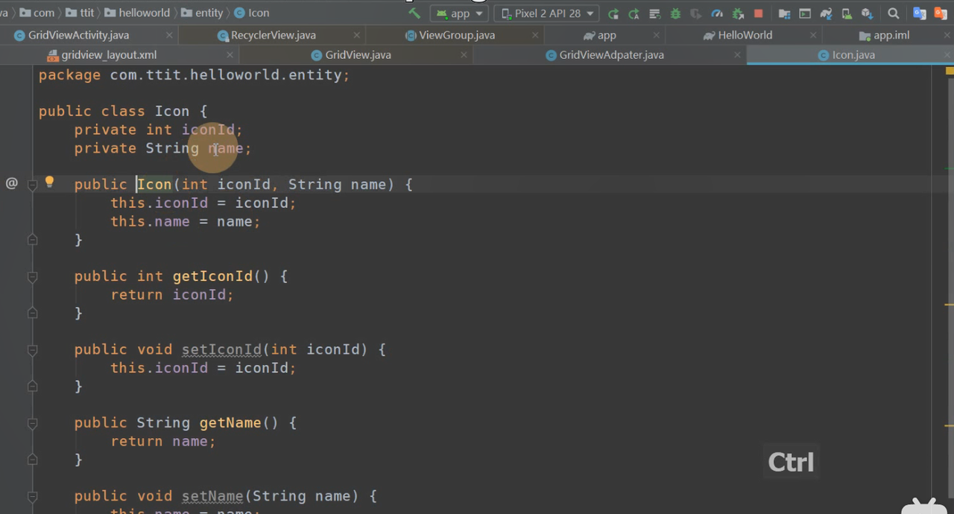Screen dimensions: 954x514
Task: Click the Search Everywhere magnifier icon
Action: (x=893, y=13)
